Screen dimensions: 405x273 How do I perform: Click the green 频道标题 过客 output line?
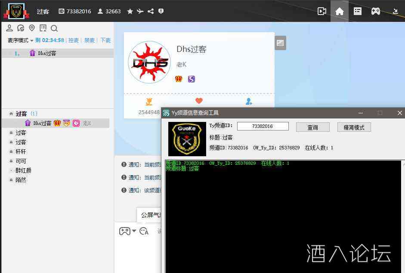[182, 169]
